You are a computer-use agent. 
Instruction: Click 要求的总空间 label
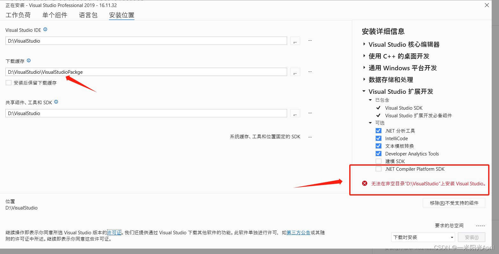point(449,225)
